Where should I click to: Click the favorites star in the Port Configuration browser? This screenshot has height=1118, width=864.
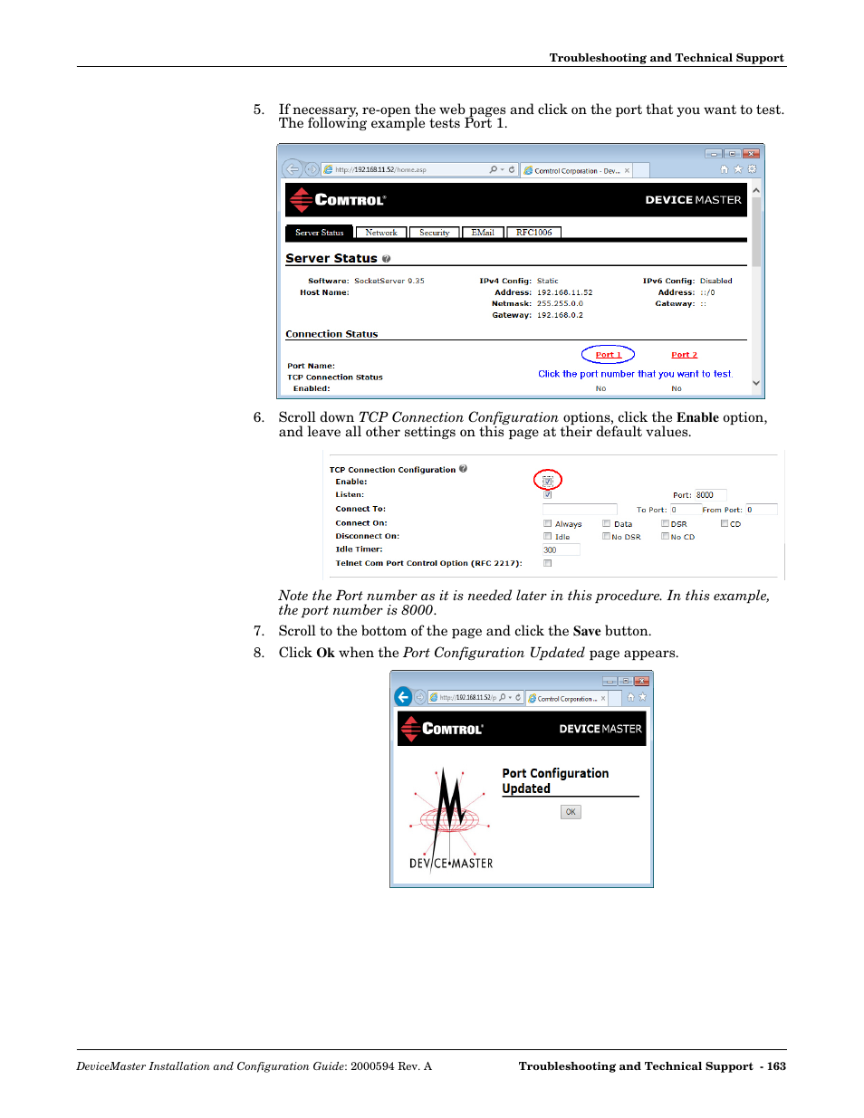[642, 697]
